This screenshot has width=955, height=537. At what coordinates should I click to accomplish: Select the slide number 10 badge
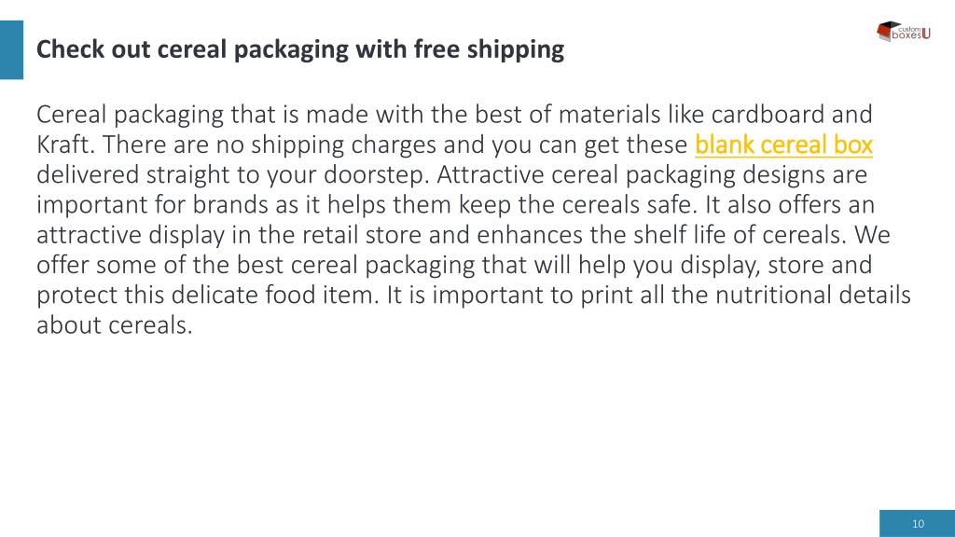click(x=918, y=524)
